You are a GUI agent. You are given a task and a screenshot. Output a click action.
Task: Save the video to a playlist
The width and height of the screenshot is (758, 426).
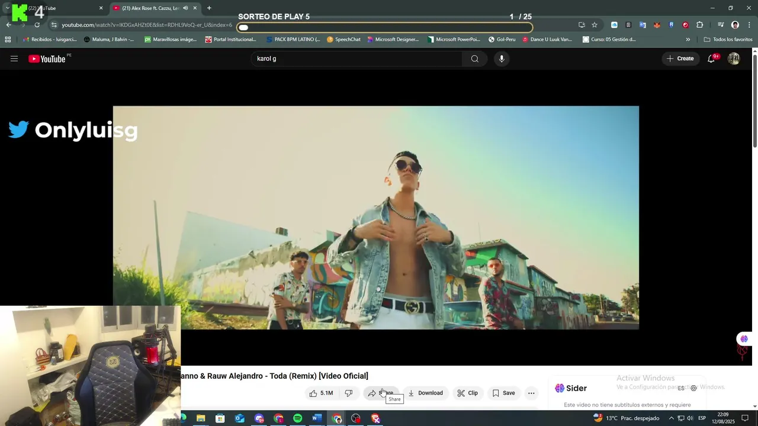point(503,393)
